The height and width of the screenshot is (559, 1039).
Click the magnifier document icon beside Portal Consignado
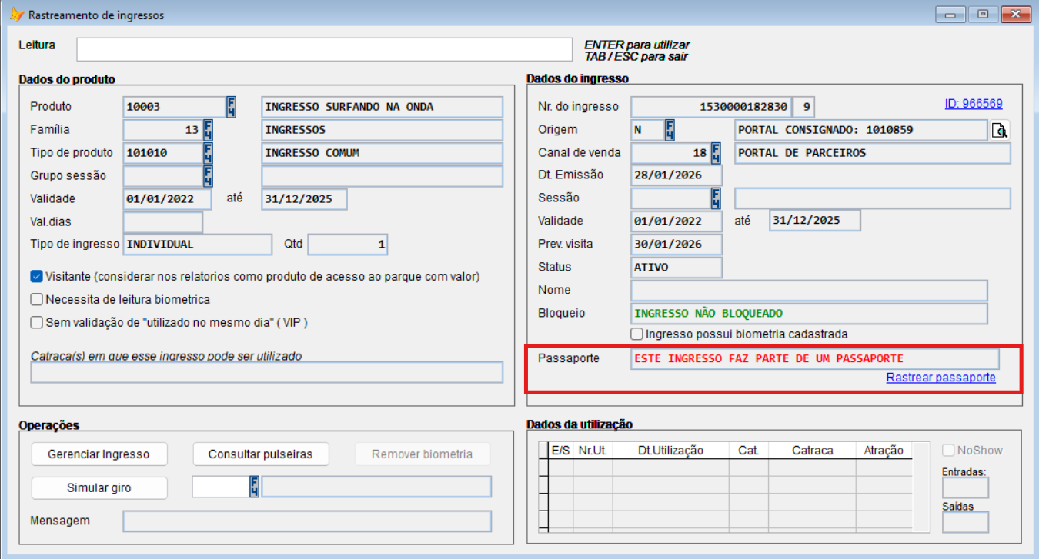point(1000,130)
